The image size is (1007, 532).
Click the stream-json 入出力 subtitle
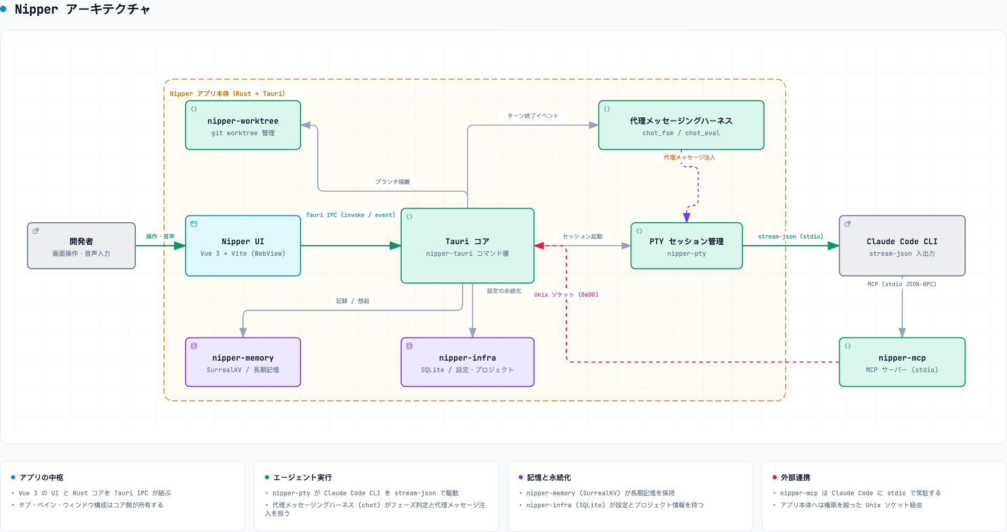pyautogui.click(x=902, y=254)
